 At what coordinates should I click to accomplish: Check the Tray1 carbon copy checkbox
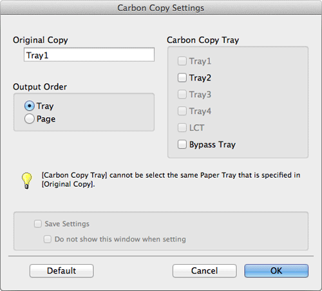coord(182,61)
